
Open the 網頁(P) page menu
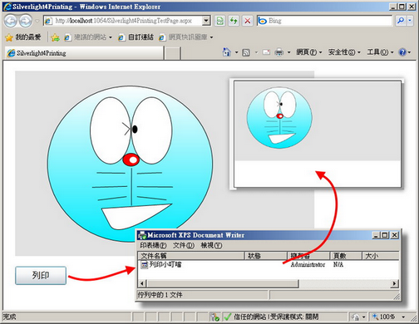(x=308, y=52)
